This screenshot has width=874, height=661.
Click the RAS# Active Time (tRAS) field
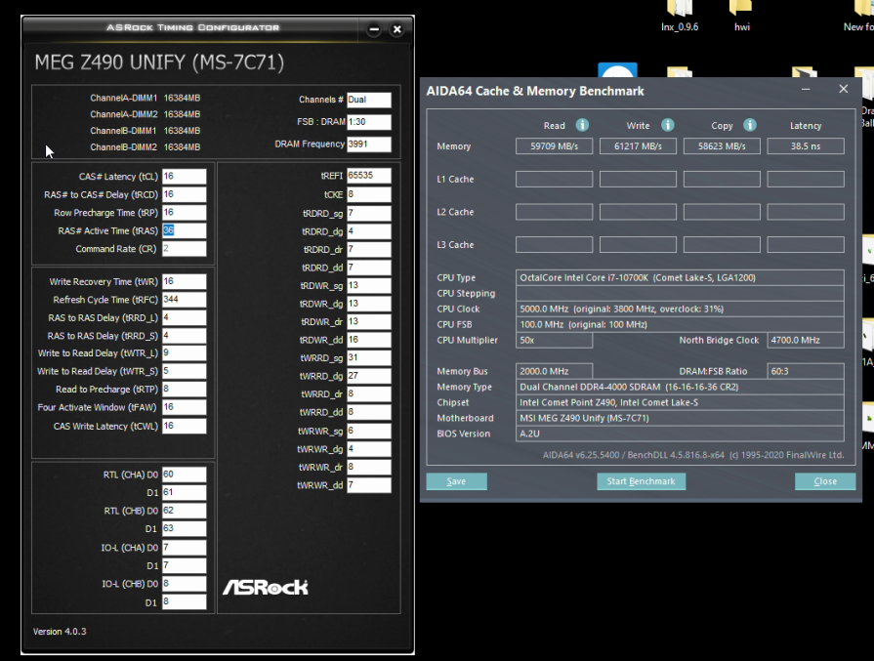pyautogui.click(x=184, y=230)
